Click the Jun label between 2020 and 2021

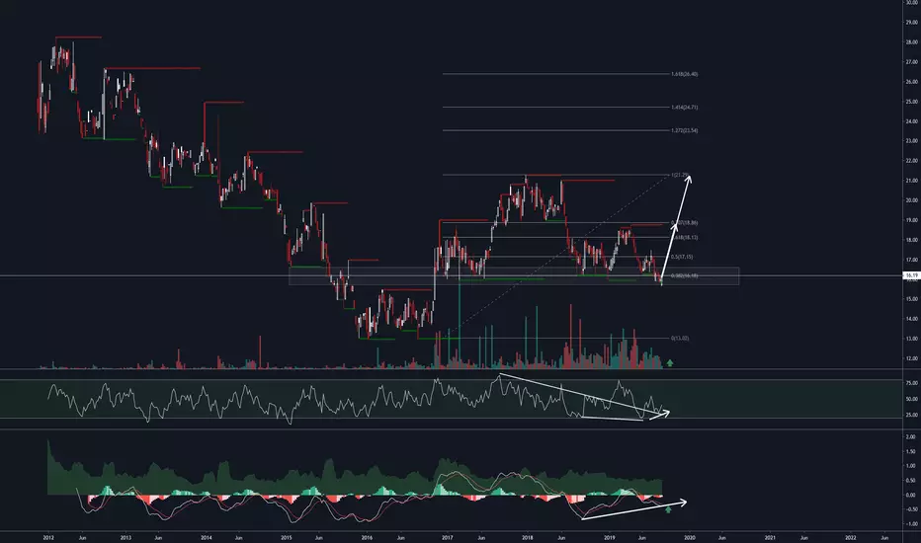point(722,538)
